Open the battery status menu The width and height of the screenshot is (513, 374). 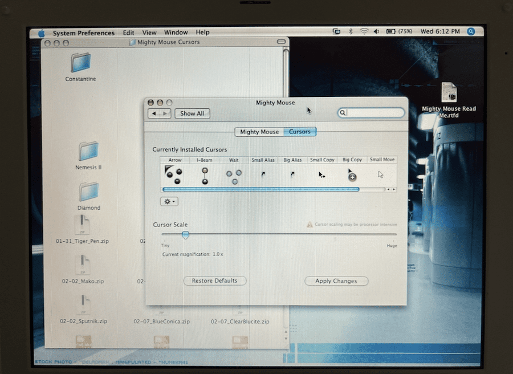tap(399, 31)
